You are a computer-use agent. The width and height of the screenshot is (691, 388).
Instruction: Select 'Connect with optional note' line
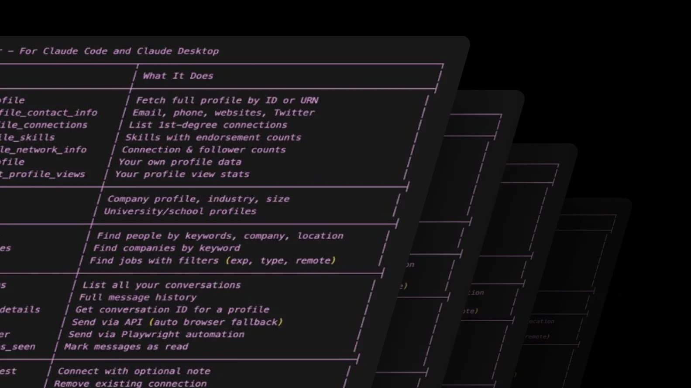[134, 371]
